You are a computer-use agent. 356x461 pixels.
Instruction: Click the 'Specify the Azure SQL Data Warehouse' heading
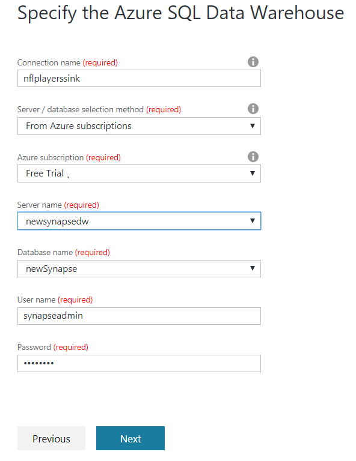click(180, 13)
